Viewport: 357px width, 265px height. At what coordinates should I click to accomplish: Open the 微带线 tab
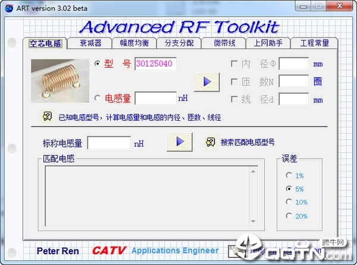click(224, 43)
